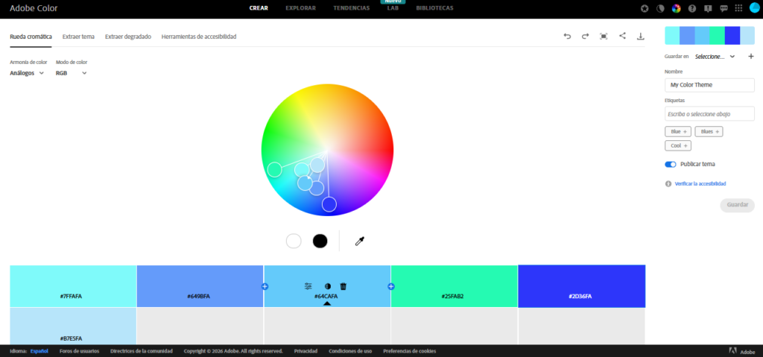
Task: Open the color wheel icon in header
Action: click(x=677, y=9)
